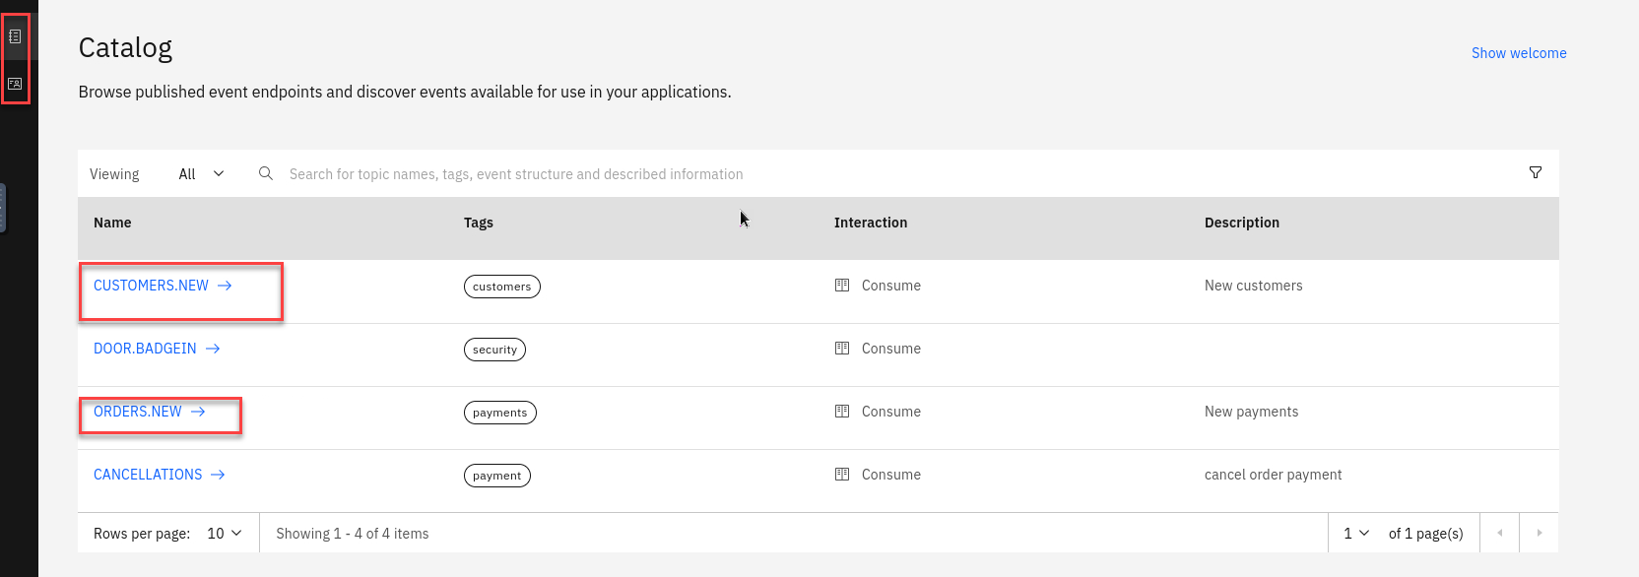
Task: Open the Subscriptions icon in sidebar
Action: click(x=15, y=84)
